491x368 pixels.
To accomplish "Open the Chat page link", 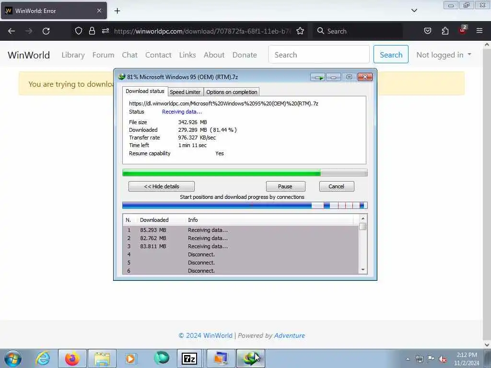I will click(x=129, y=55).
